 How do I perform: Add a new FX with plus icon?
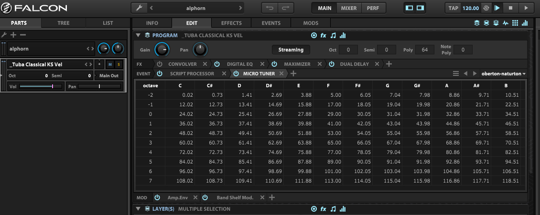click(389, 64)
